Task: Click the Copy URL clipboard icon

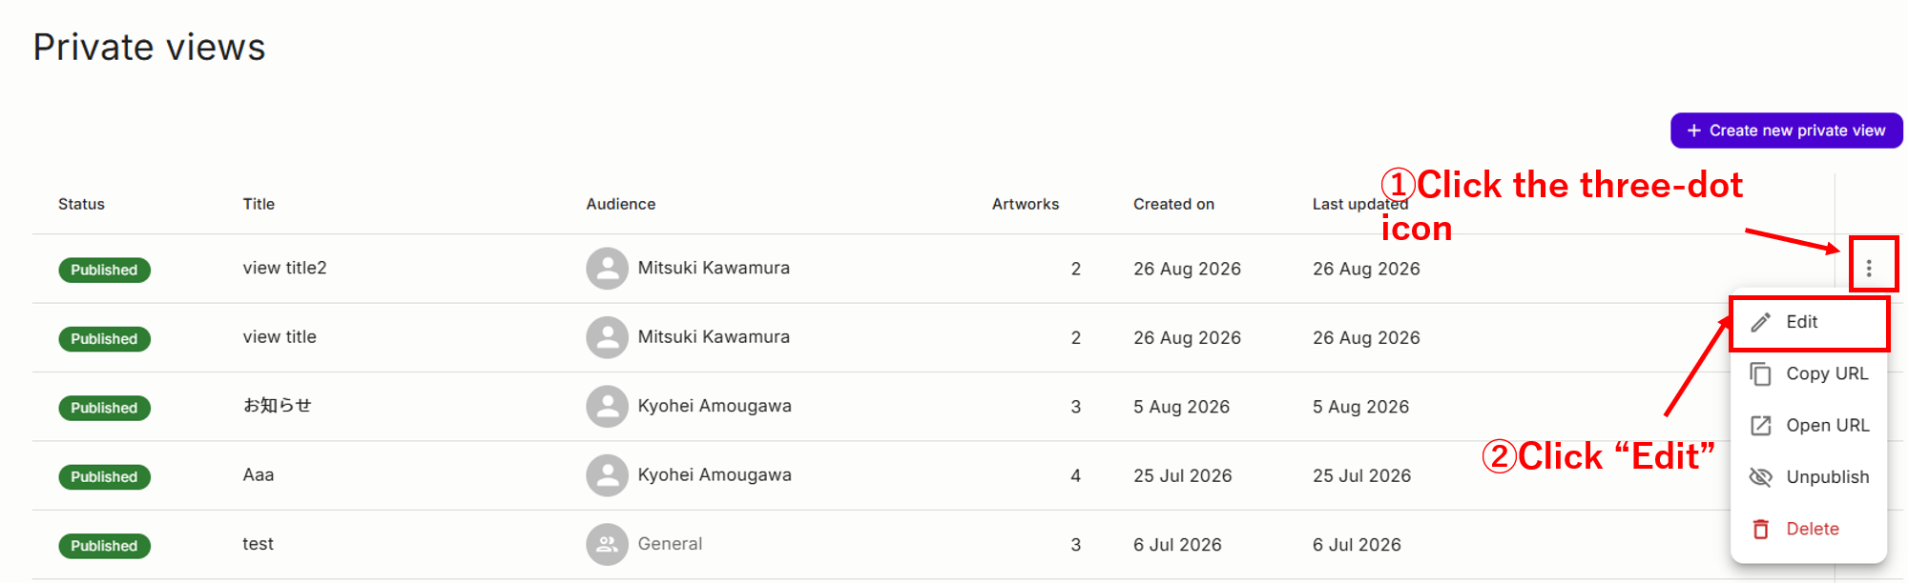Action: pyautogui.click(x=1761, y=373)
